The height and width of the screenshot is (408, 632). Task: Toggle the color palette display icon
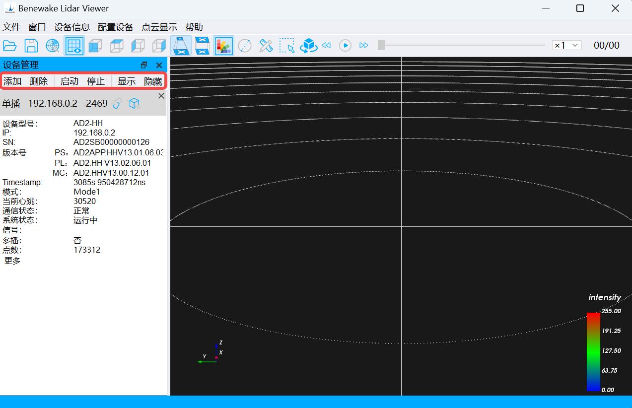click(x=224, y=46)
